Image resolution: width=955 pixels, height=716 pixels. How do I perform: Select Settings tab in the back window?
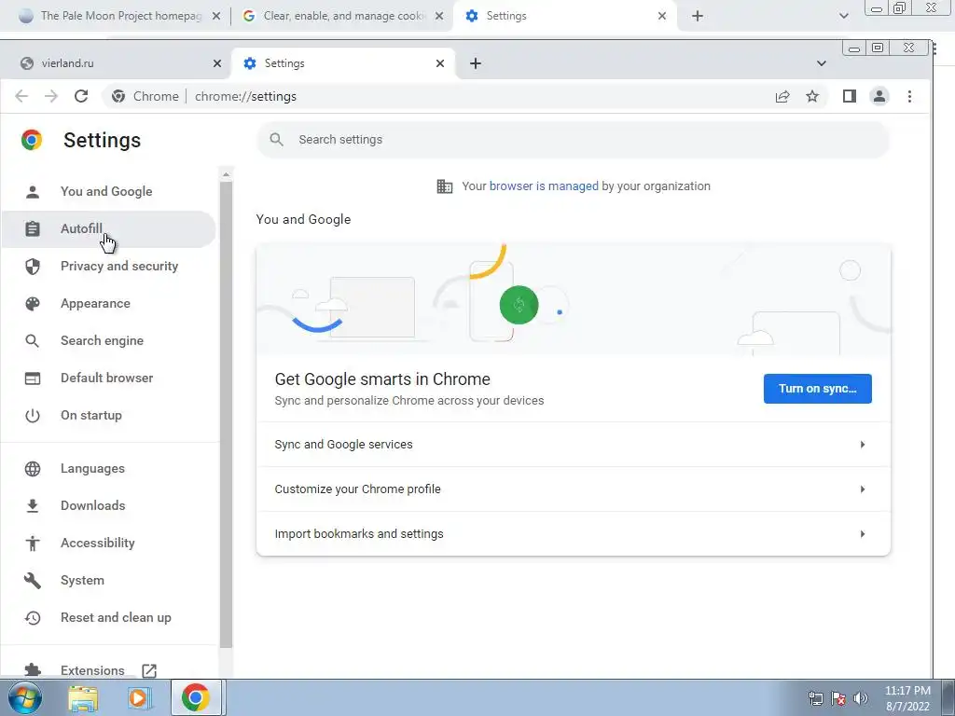(x=563, y=16)
